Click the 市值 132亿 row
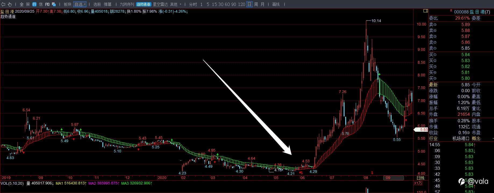This screenshot has width=494, height=193. click(x=449, y=127)
